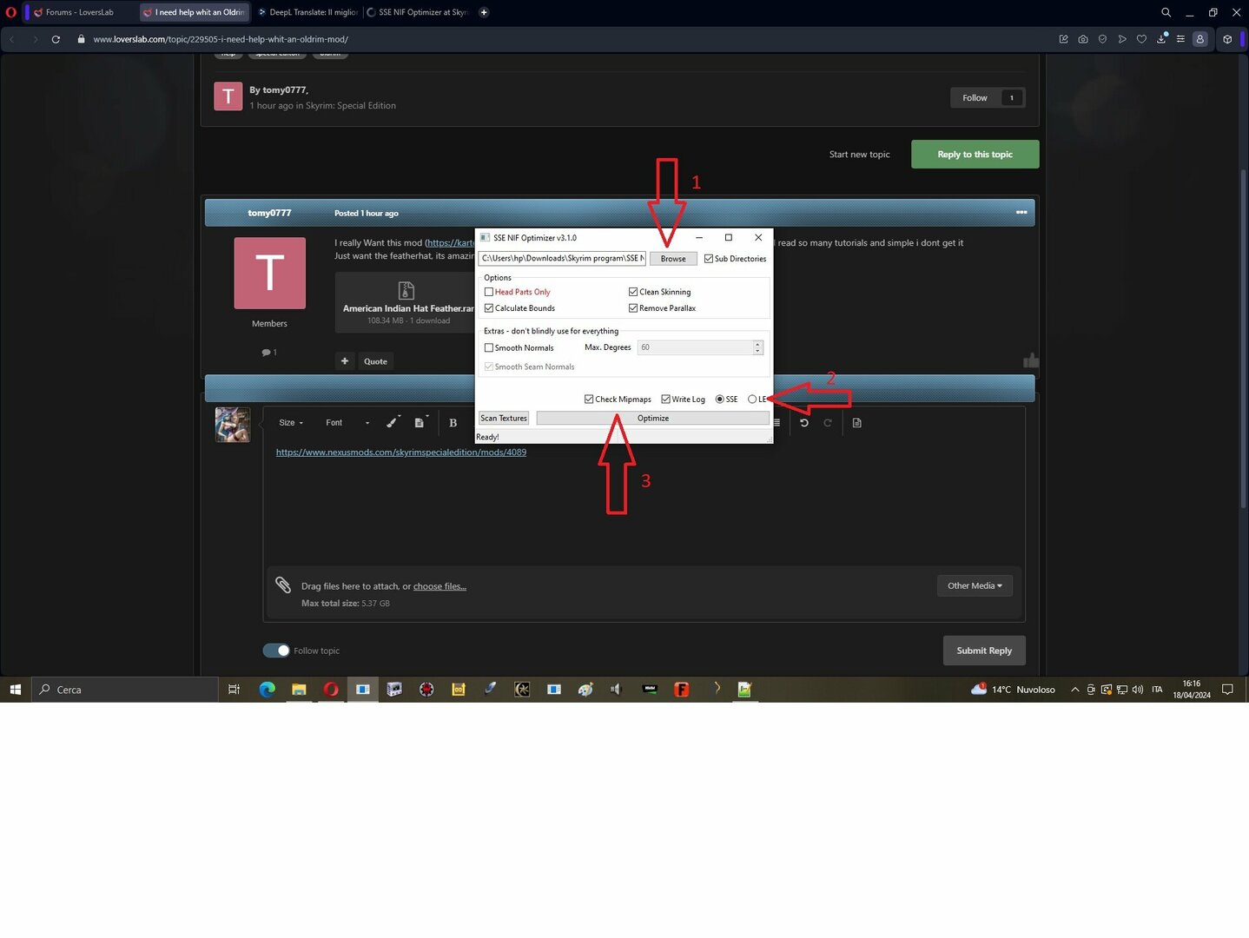Click the heart bookmarks icon
Viewport: 1249px width, 938px height.
(x=1141, y=39)
